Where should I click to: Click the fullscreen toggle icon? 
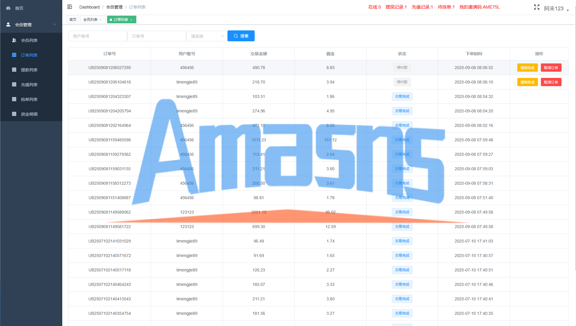(536, 7)
